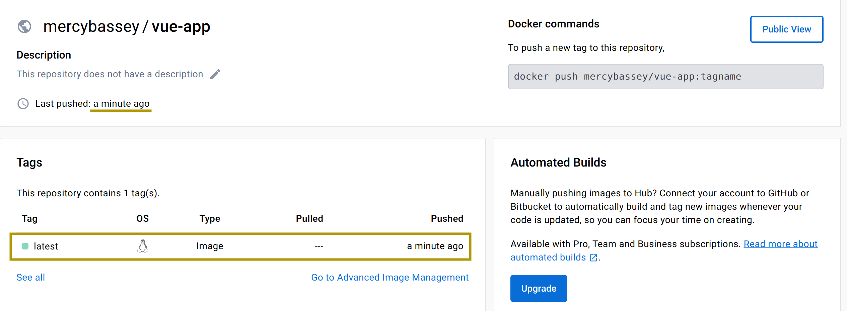Click the Tag column header
The image size is (847, 311).
pyautogui.click(x=30, y=219)
